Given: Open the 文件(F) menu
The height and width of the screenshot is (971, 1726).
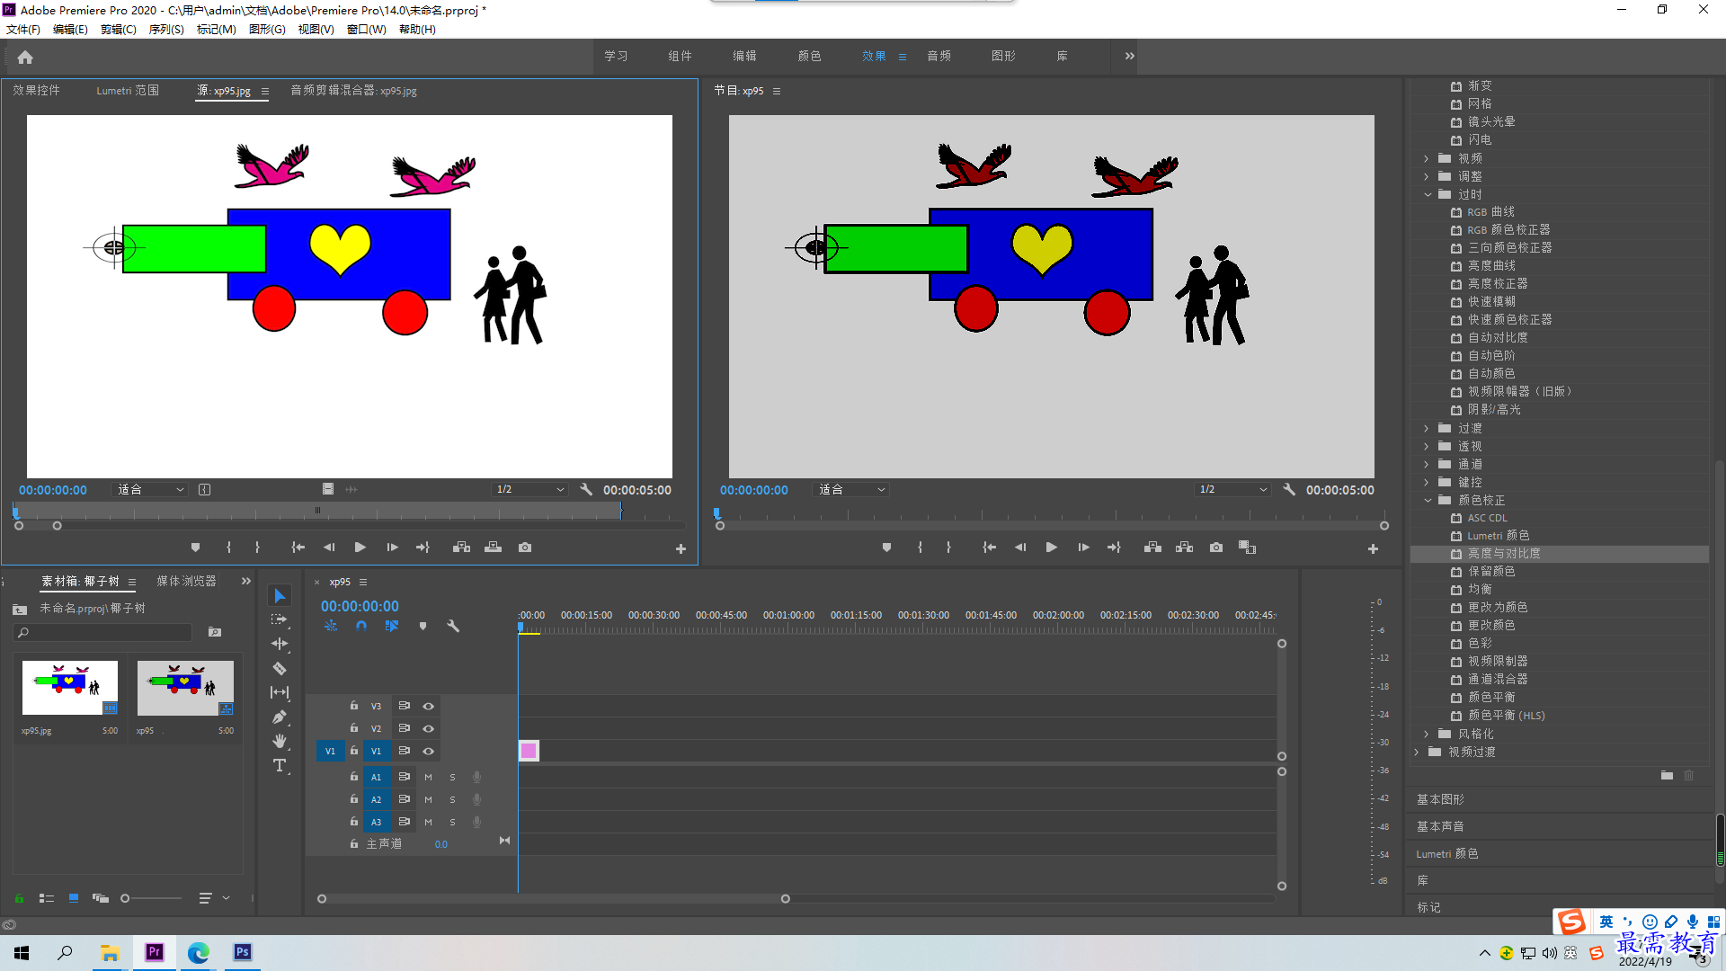Looking at the screenshot, I should pos(23,29).
